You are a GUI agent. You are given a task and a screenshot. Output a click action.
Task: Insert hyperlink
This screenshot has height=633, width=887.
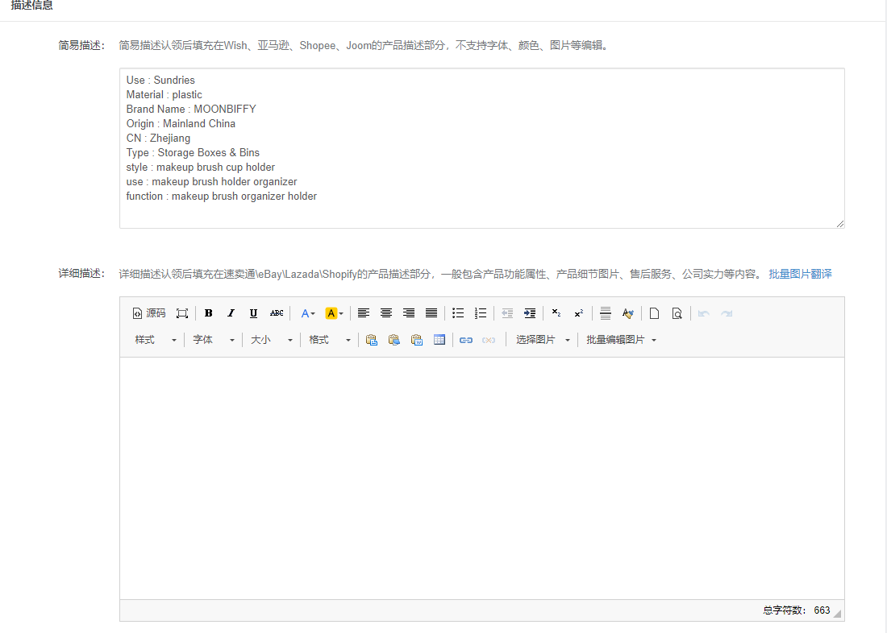click(466, 340)
